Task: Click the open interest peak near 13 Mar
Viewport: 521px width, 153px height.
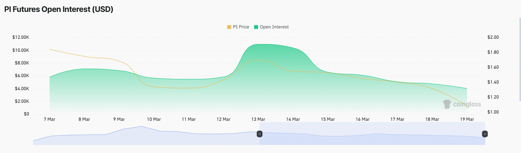Action: (261, 44)
